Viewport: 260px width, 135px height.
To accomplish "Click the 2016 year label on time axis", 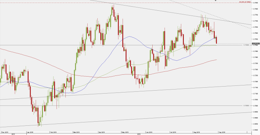I will (x=139, y=134).
